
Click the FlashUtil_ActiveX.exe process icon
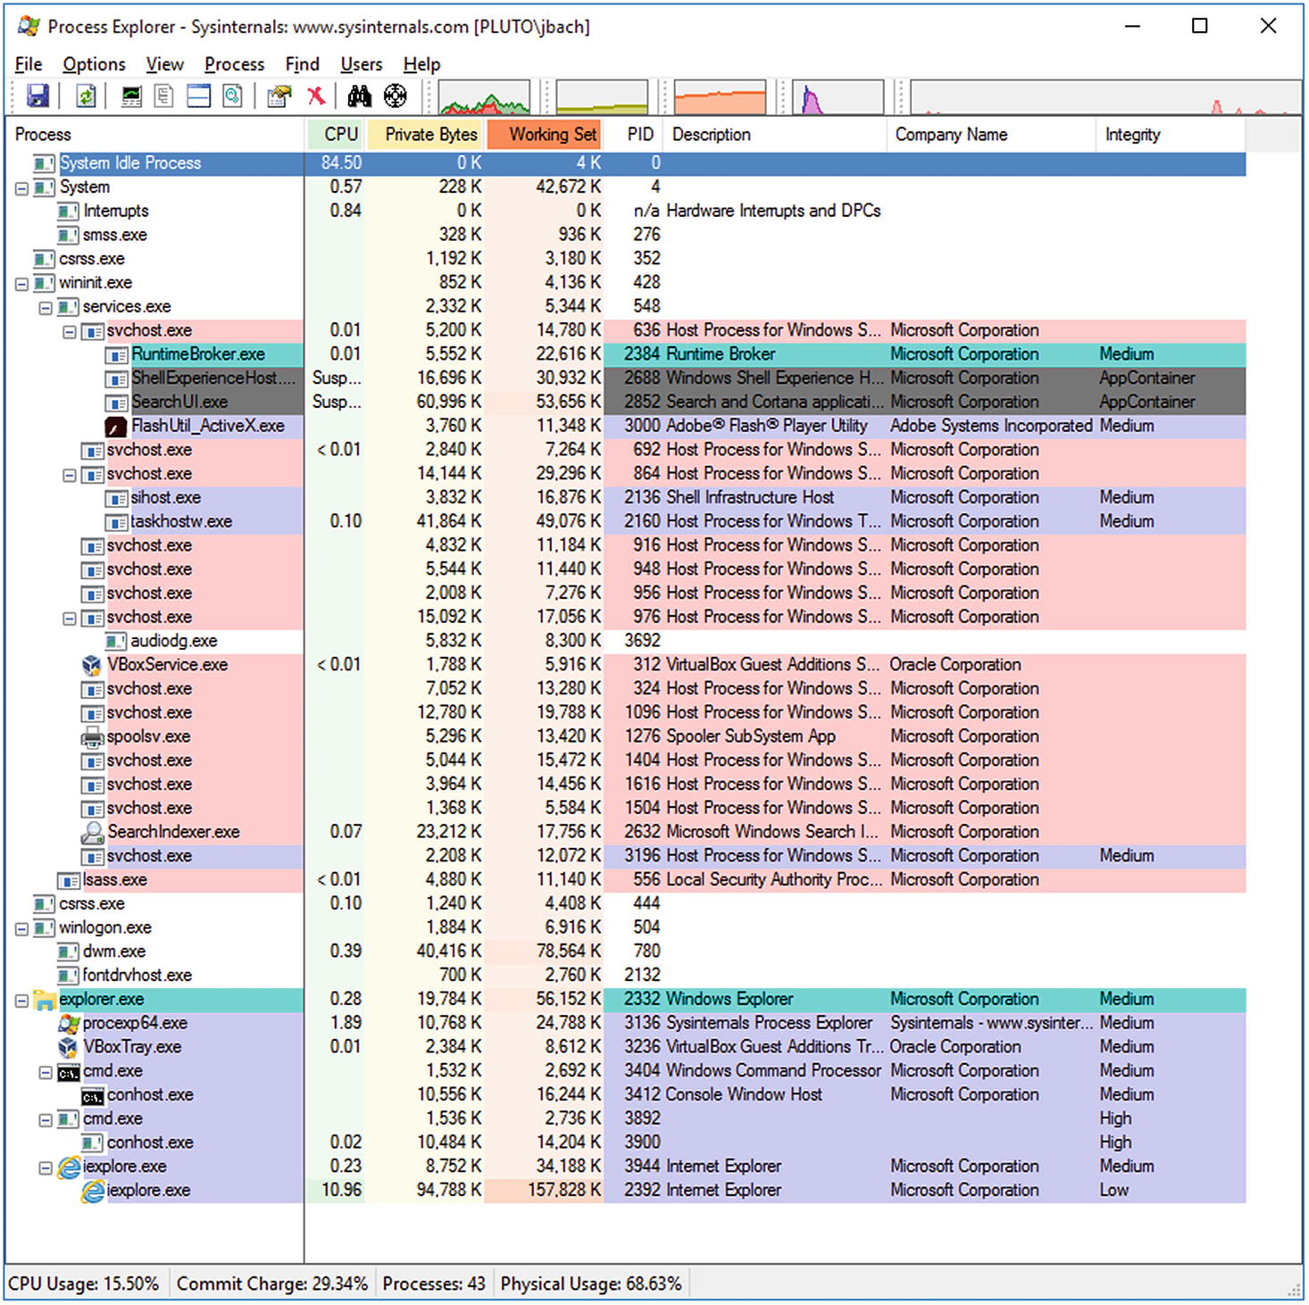coord(116,427)
